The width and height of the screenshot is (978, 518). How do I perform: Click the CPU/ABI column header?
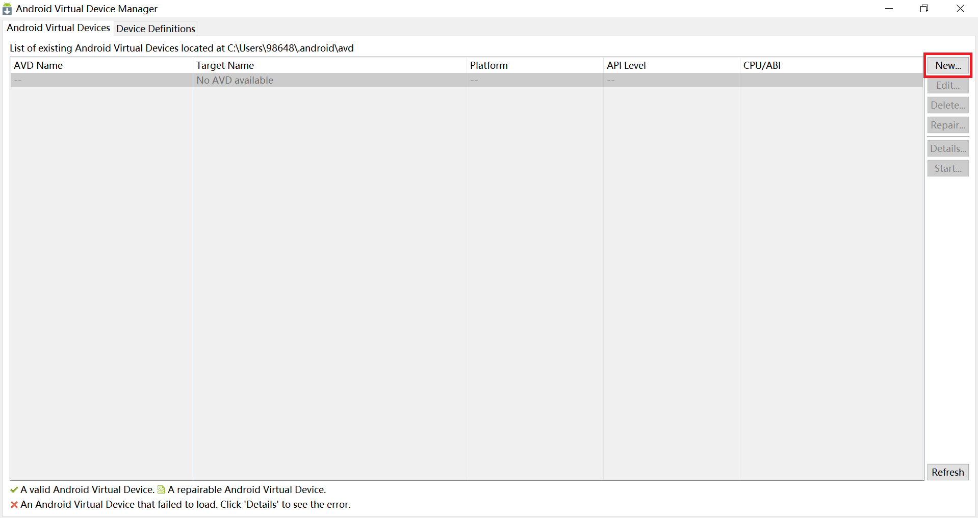click(x=831, y=65)
